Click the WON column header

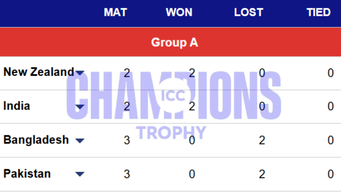(179, 13)
